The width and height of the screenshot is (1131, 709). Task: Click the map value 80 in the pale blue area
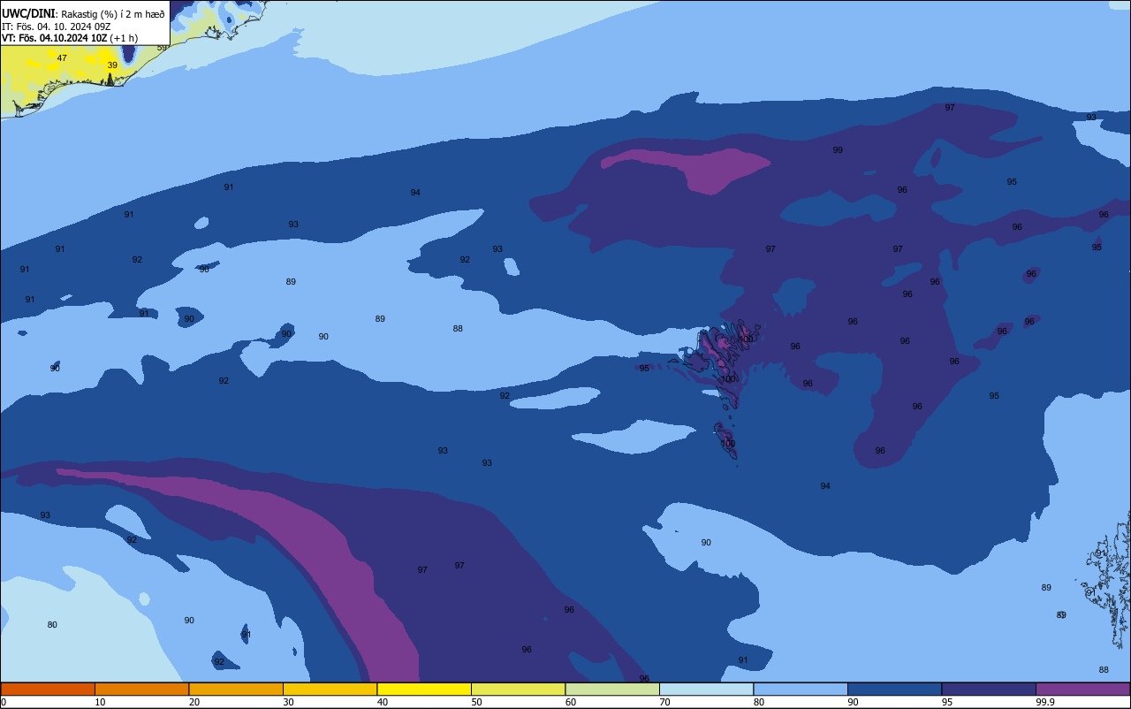pos(52,625)
